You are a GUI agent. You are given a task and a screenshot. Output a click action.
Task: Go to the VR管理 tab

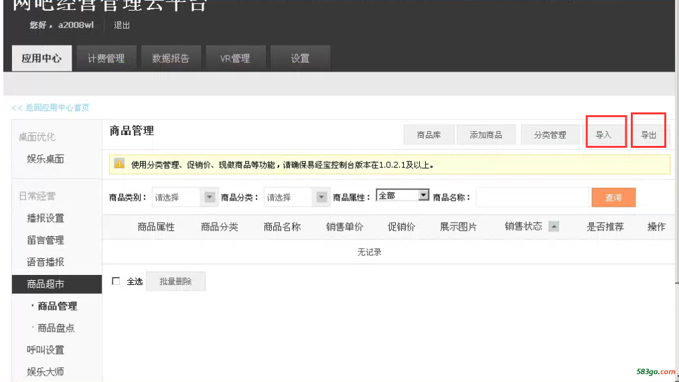[235, 58]
